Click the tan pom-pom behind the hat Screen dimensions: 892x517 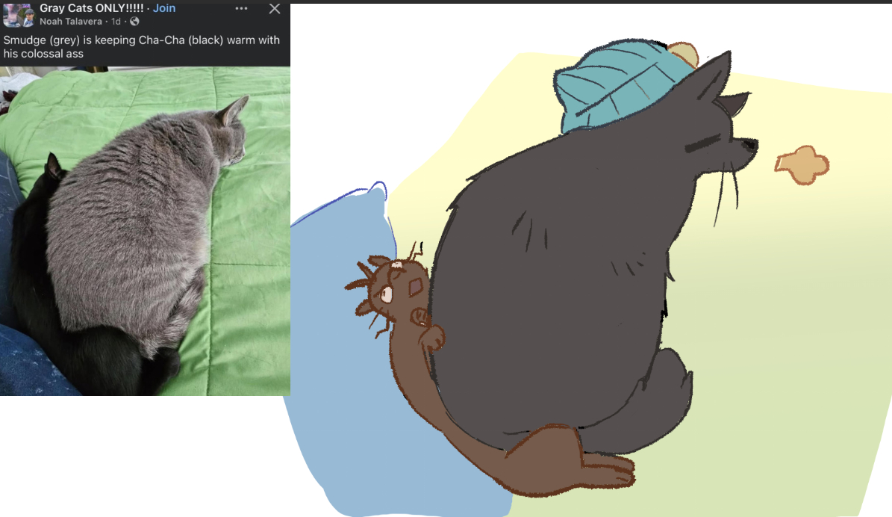pos(684,54)
